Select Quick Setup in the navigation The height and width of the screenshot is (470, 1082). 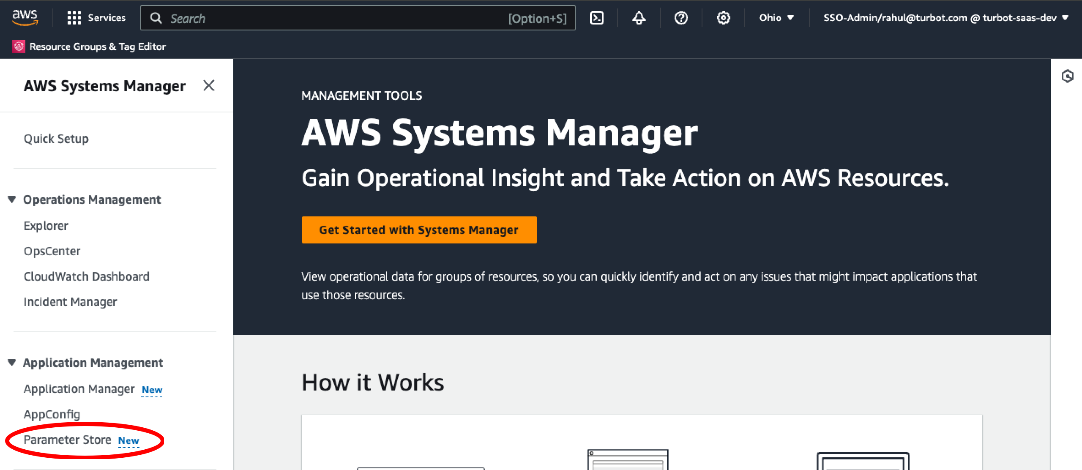coord(56,139)
